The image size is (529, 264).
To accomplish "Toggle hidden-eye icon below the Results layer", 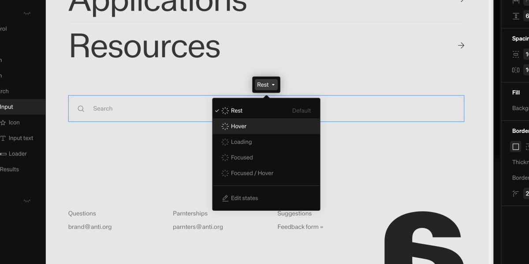I will [27, 201].
